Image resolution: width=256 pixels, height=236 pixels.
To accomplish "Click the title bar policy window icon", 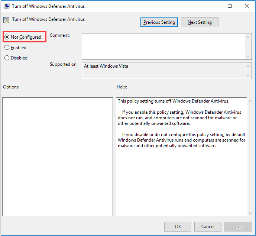I will pyautogui.click(x=7, y=6).
